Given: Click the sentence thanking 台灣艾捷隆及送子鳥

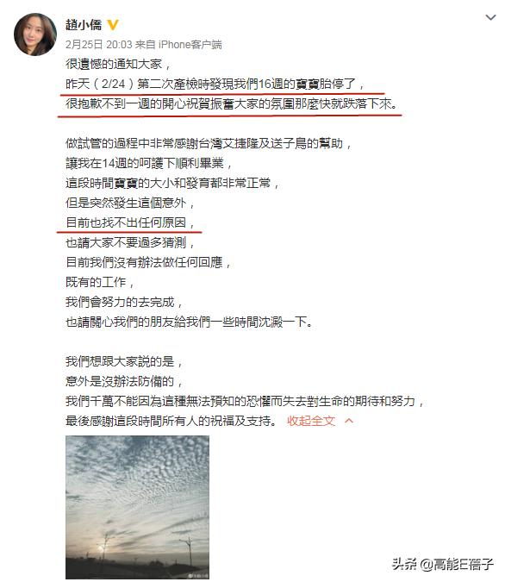Looking at the screenshot, I should [x=209, y=143].
